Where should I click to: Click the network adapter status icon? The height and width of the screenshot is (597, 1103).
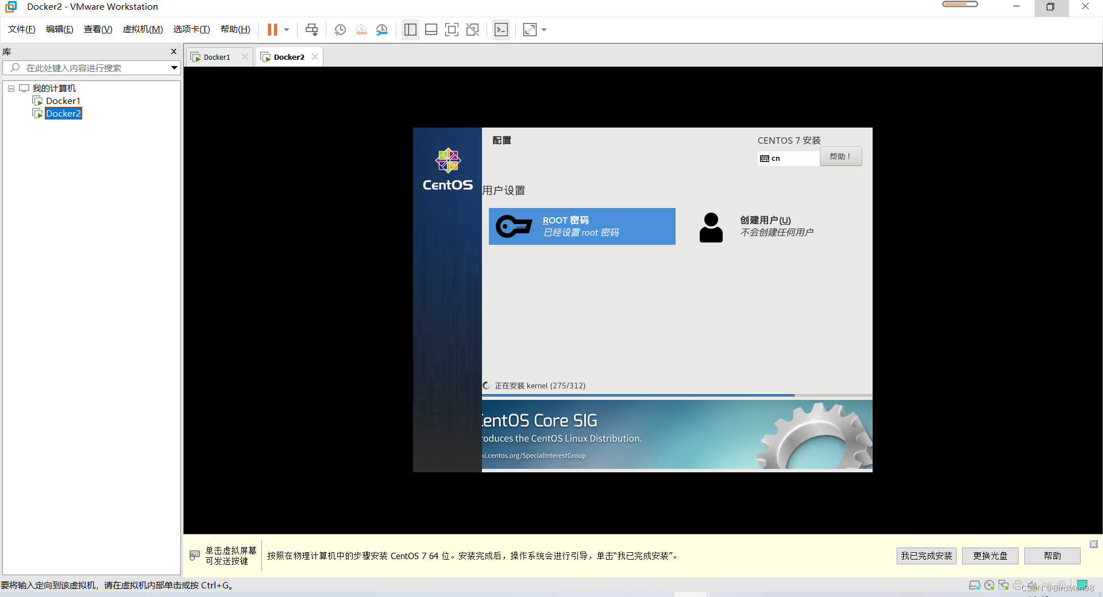point(1004,586)
